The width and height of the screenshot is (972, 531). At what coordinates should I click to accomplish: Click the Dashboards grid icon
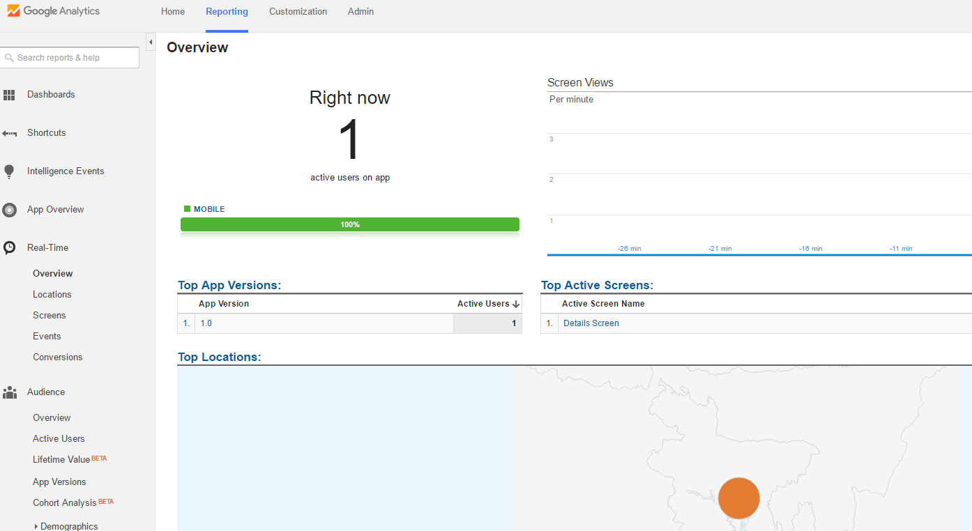(9, 95)
